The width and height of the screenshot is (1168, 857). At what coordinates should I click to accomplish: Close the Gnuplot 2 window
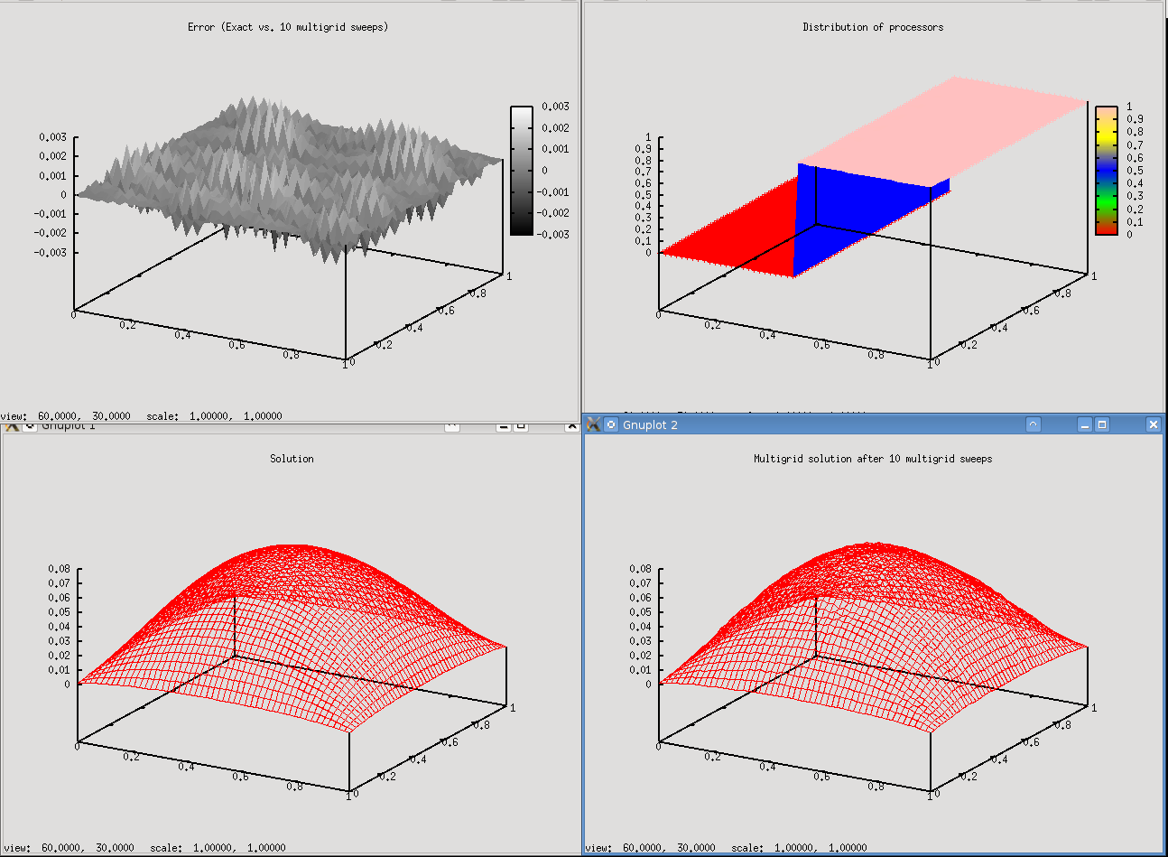(x=1153, y=424)
